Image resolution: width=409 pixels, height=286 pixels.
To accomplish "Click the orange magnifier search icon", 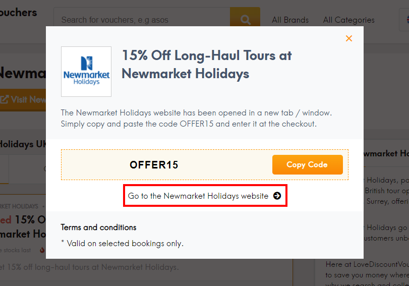I will (245, 20).
